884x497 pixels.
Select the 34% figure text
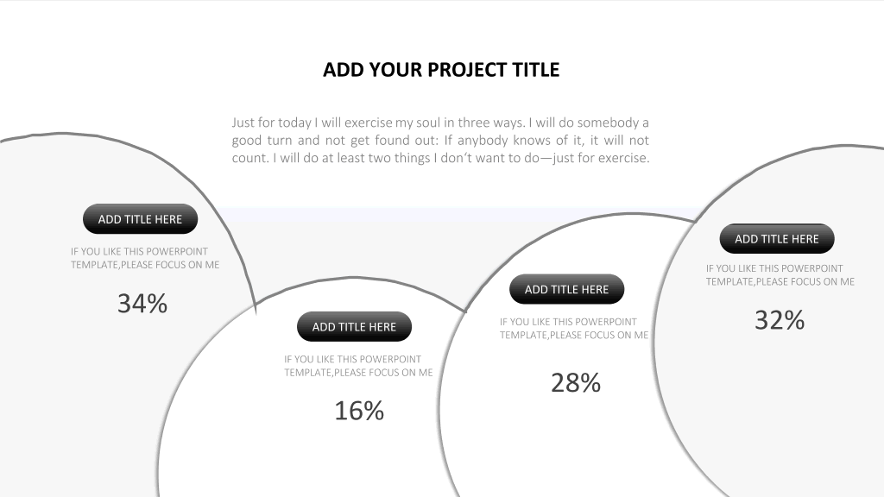click(142, 304)
